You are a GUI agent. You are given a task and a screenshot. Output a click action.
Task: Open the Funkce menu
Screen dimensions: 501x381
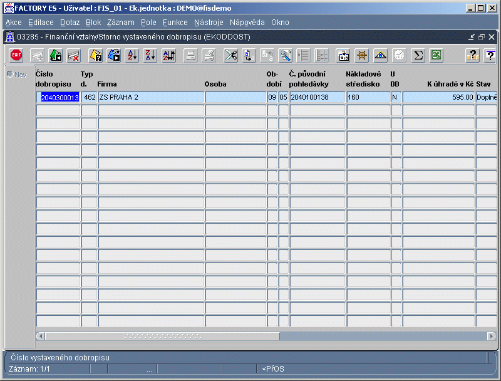click(175, 23)
